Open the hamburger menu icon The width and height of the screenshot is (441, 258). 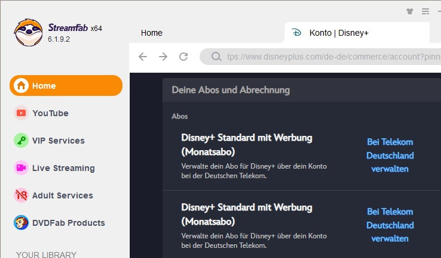425,11
